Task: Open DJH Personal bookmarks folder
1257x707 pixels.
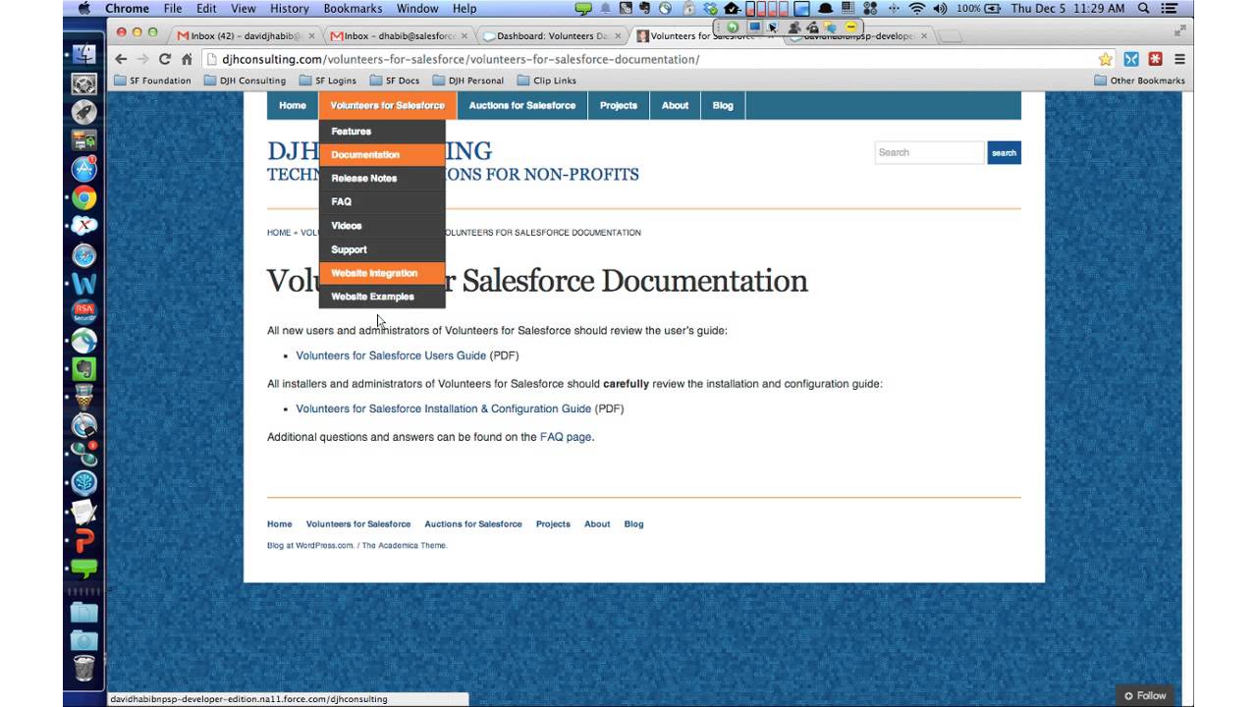Action: [467, 81]
